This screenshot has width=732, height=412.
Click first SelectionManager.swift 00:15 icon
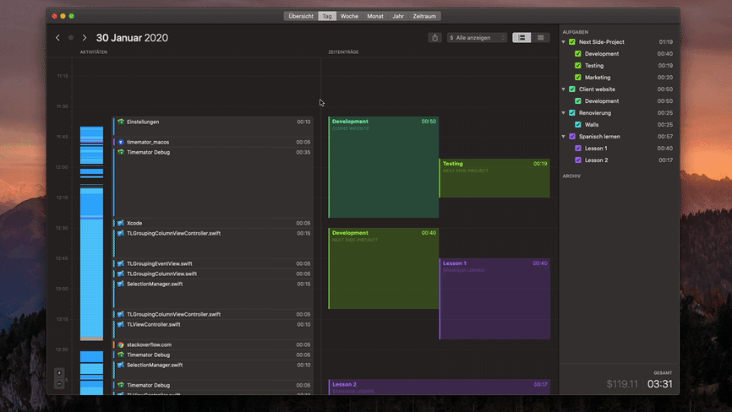click(121, 284)
